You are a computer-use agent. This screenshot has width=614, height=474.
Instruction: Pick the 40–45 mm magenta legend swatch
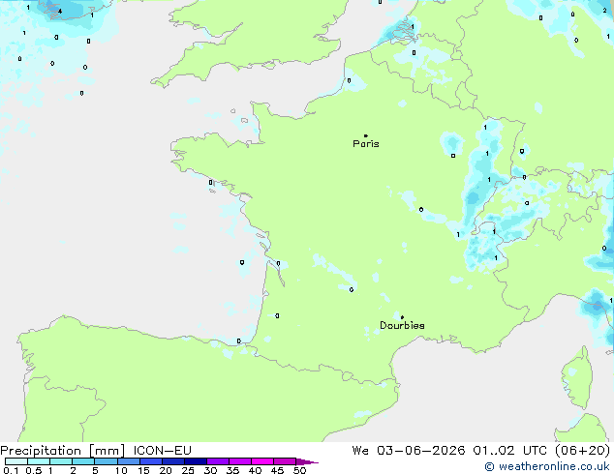pos(262,461)
